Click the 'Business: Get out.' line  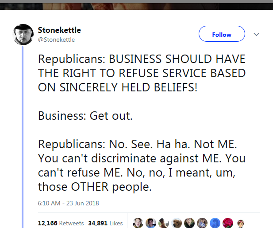[85, 116]
